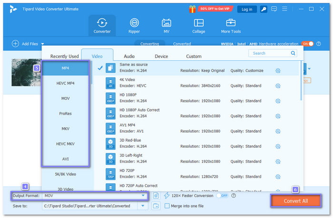Open the MV module
333x218 pixels.
coord(166,26)
